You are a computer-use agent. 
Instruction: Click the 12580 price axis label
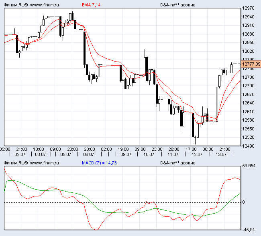click(x=248, y=120)
